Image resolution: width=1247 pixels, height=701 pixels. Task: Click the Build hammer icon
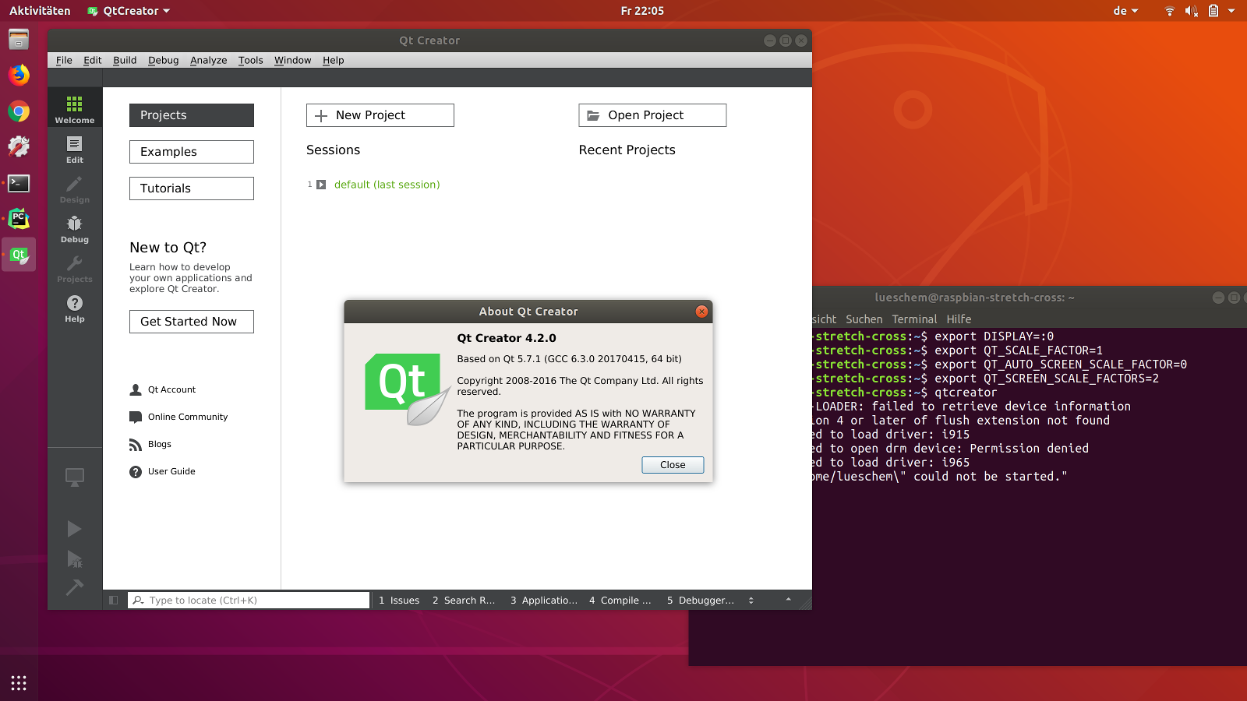(x=75, y=587)
